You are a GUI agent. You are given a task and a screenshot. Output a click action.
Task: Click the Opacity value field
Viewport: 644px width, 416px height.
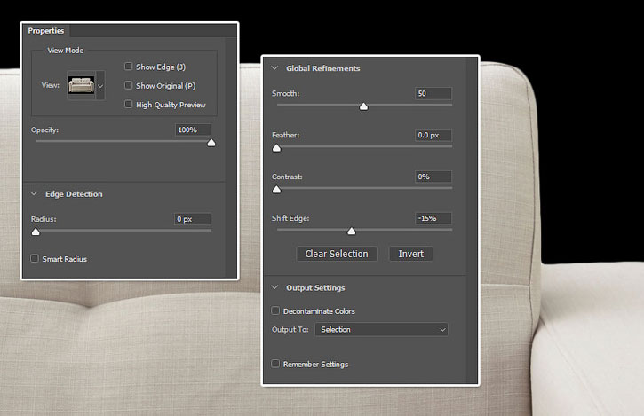(x=193, y=130)
